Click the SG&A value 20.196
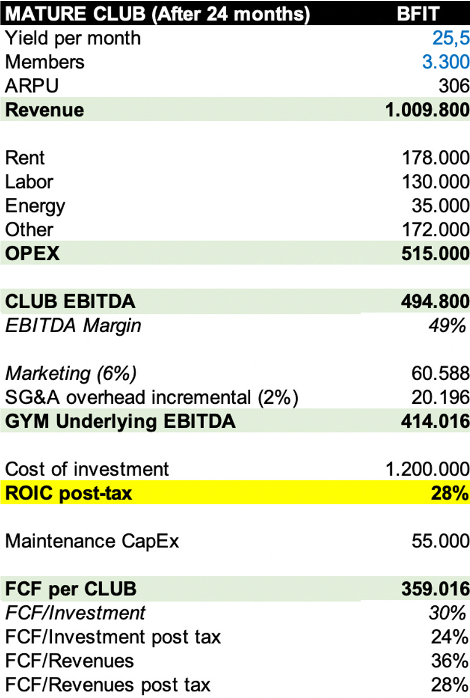 [440, 397]
